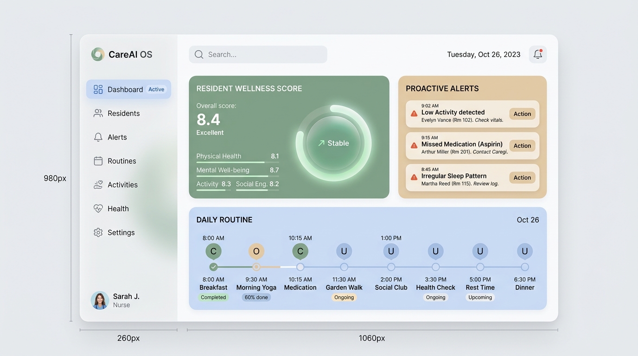Click the Alerts bell icon in sidebar
This screenshot has width=638, height=356.
coord(98,137)
